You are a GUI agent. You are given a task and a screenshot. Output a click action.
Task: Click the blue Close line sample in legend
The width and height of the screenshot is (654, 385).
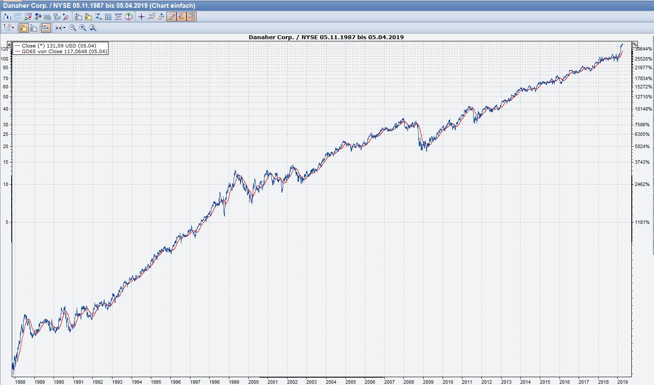(x=17, y=46)
